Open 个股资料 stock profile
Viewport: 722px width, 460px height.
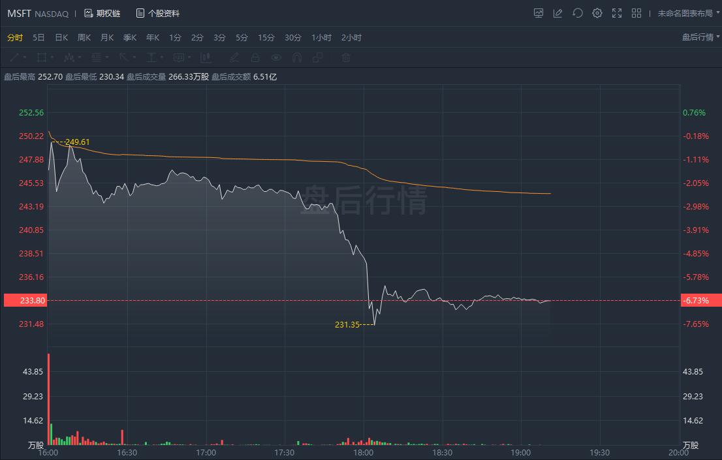coord(157,13)
